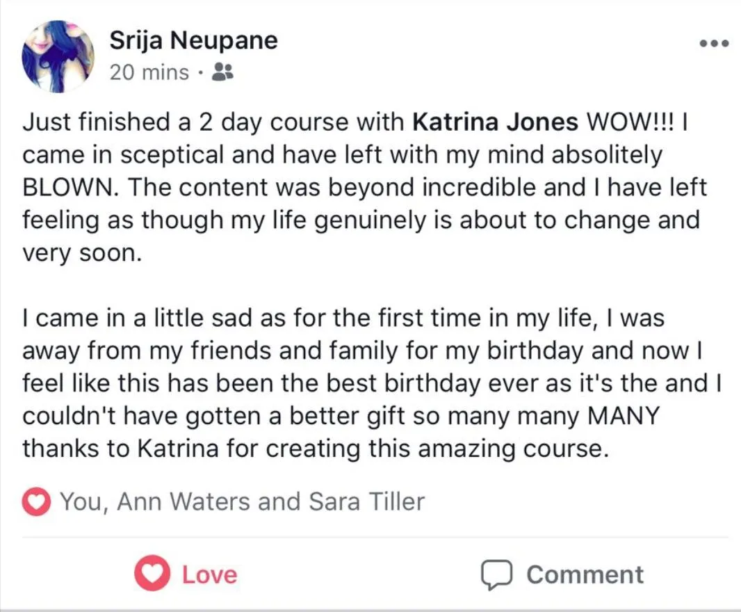Click the heart icon in the Love button
This screenshot has height=612, width=741.
tap(152, 574)
